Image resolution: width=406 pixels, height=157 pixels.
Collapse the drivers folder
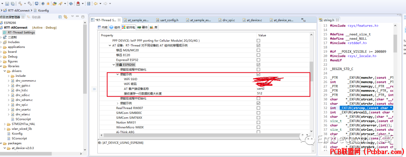[x=5, y=71]
